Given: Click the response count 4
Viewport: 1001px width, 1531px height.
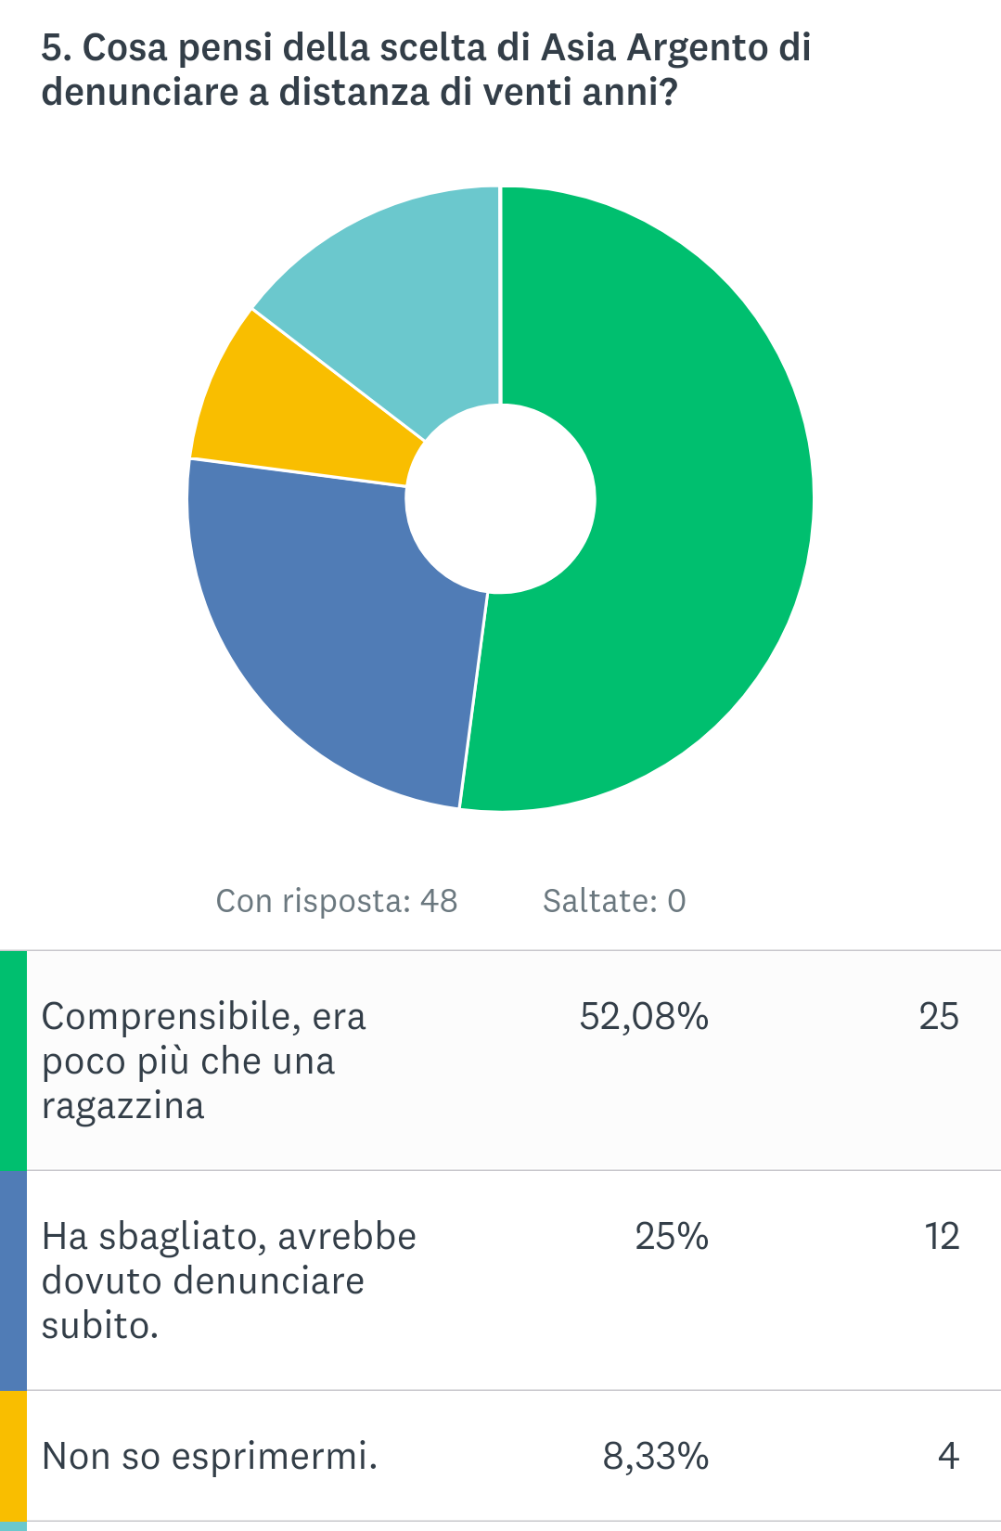Looking at the screenshot, I should (x=948, y=1457).
